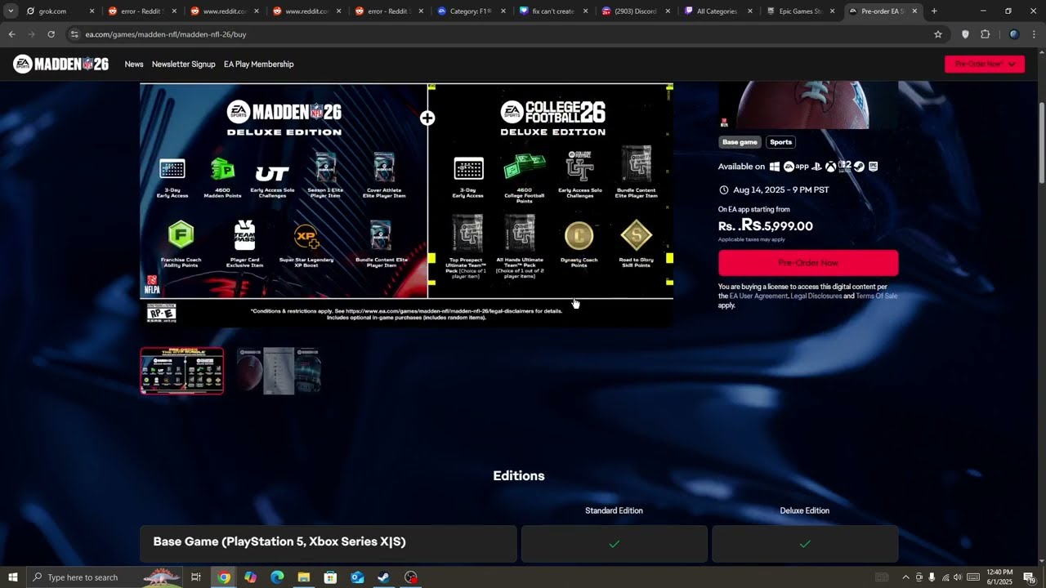
Task: Click the PlayStation platform icon
Action: coord(816,167)
